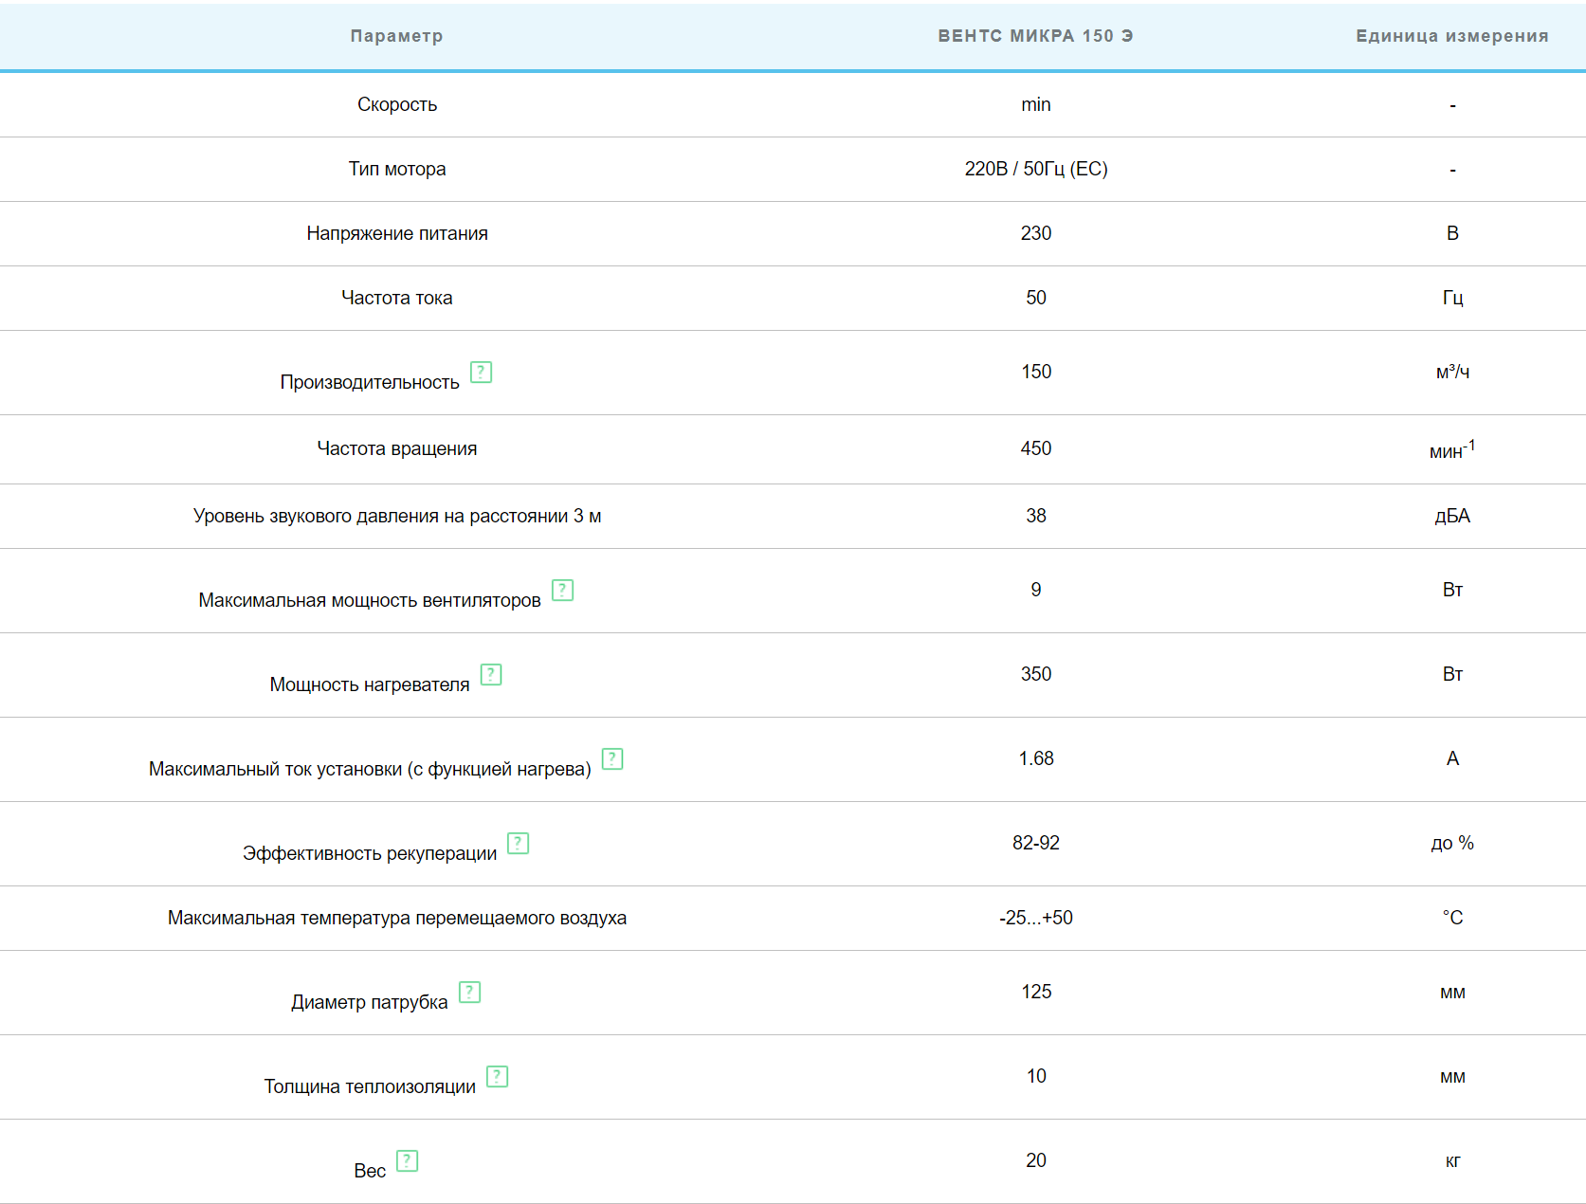Image resolution: width=1586 pixels, height=1204 pixels.
Task: Select the Уровень звукового давления label
Action: click(397, 516)
